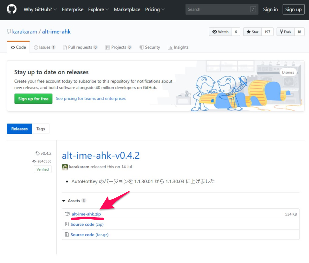
Task: Open the Issues tab
Action: [44, 47]
